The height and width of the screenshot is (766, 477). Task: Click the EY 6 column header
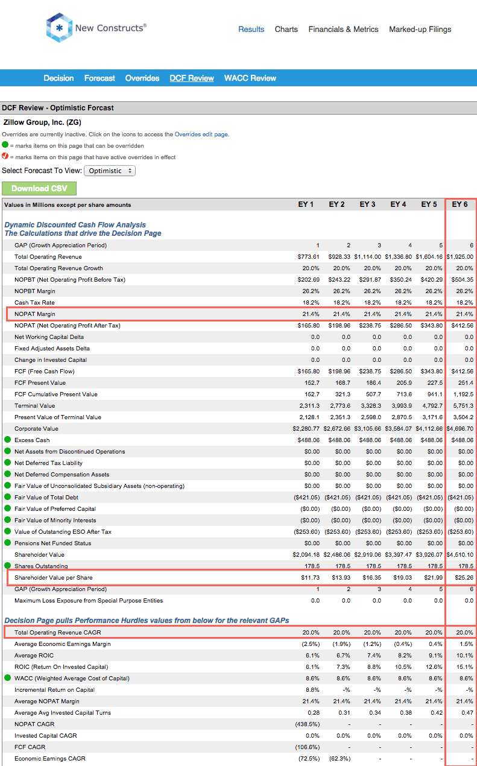pyautogui.click(x=460, y=204)
